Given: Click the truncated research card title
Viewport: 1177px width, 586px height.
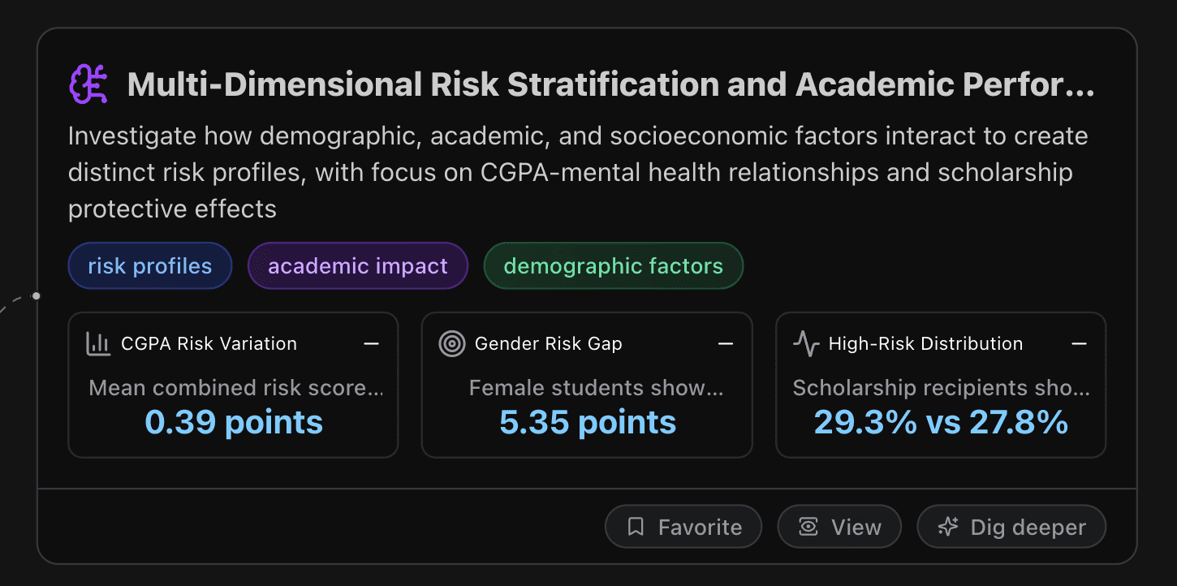Looking at the screenshot, I should (609, 84).
